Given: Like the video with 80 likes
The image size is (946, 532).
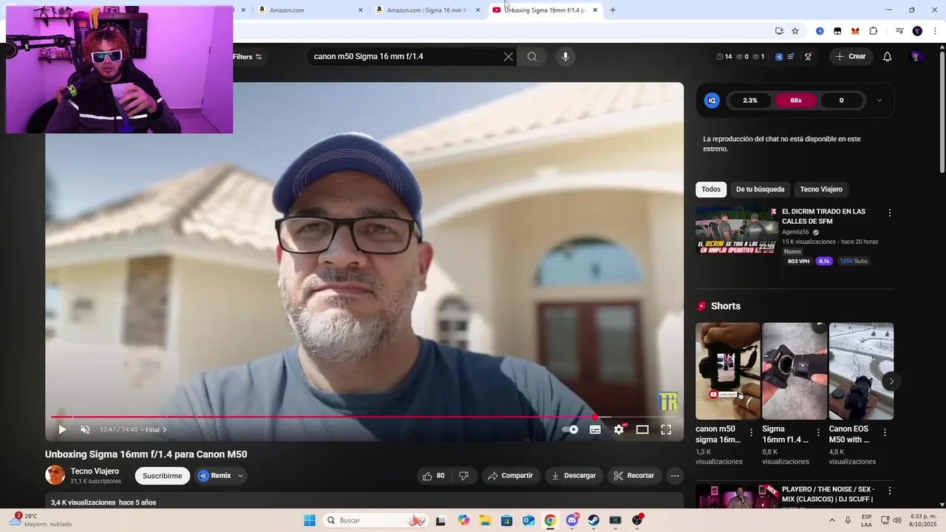Looking at the screenshot, I should [x=433, y=476].
